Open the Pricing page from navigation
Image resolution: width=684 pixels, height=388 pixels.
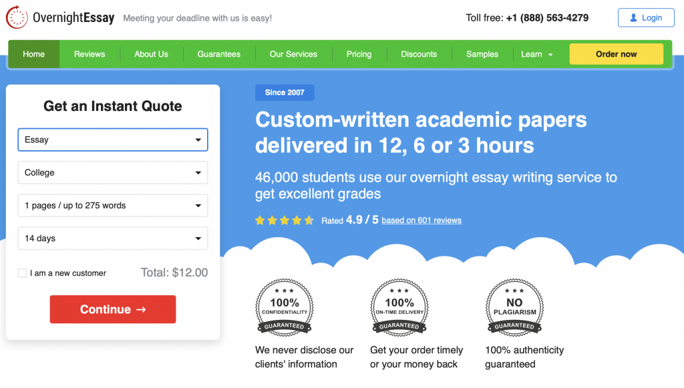(x=359, y=54)
